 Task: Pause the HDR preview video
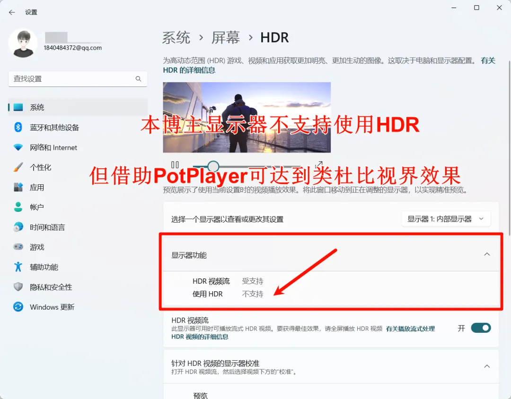175,165
